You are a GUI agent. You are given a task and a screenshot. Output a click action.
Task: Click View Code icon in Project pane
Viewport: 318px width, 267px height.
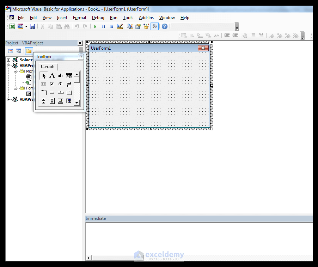point(11,51)
